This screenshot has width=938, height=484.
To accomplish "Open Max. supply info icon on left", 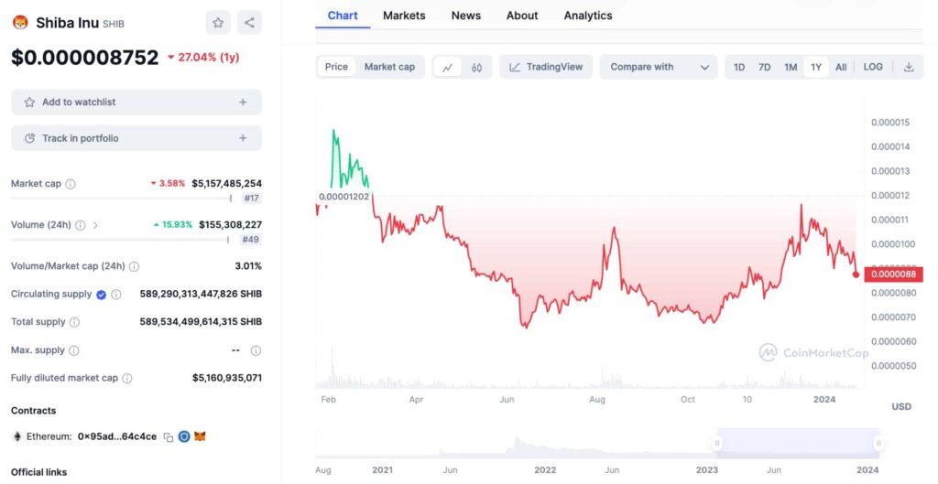I will (73, 350).
